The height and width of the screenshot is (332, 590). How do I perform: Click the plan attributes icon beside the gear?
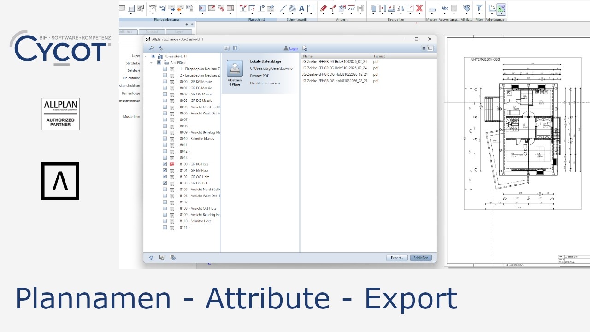(162, 257)
